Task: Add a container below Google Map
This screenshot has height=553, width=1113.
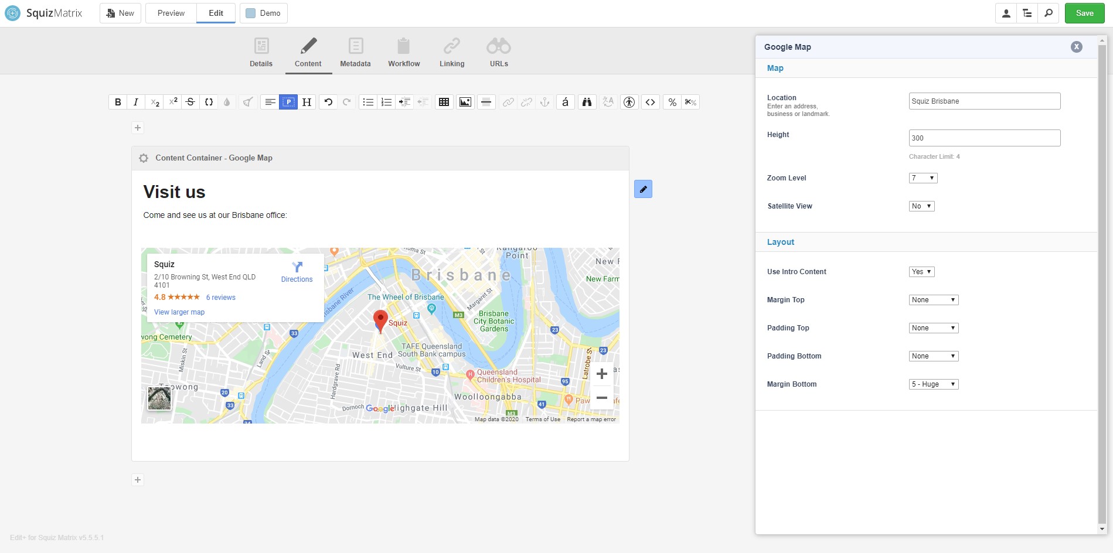Action: [x=138, y=480]
